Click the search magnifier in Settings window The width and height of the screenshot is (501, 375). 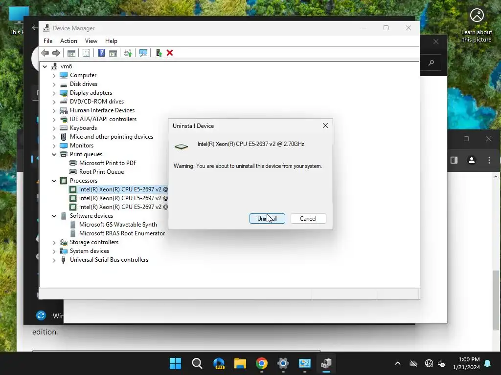431,62
